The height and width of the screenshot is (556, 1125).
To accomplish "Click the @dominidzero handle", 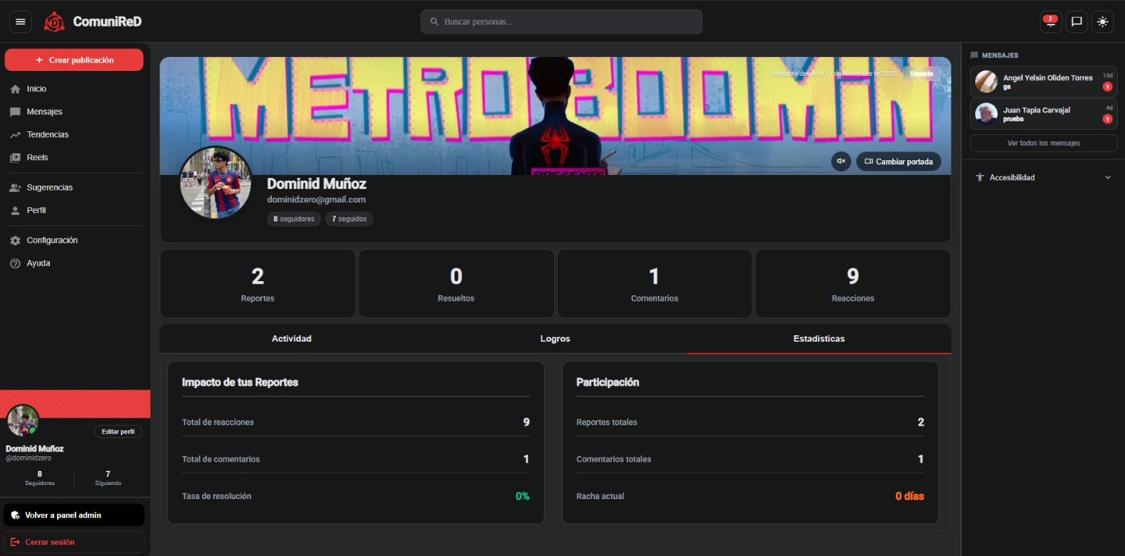I will coord(29,458).
